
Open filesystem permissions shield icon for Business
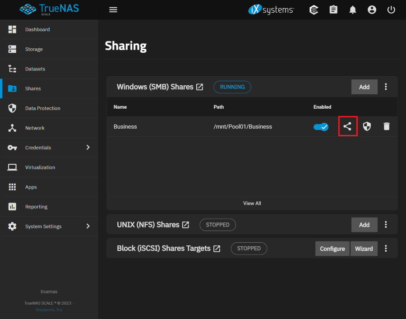coord(367,126)
